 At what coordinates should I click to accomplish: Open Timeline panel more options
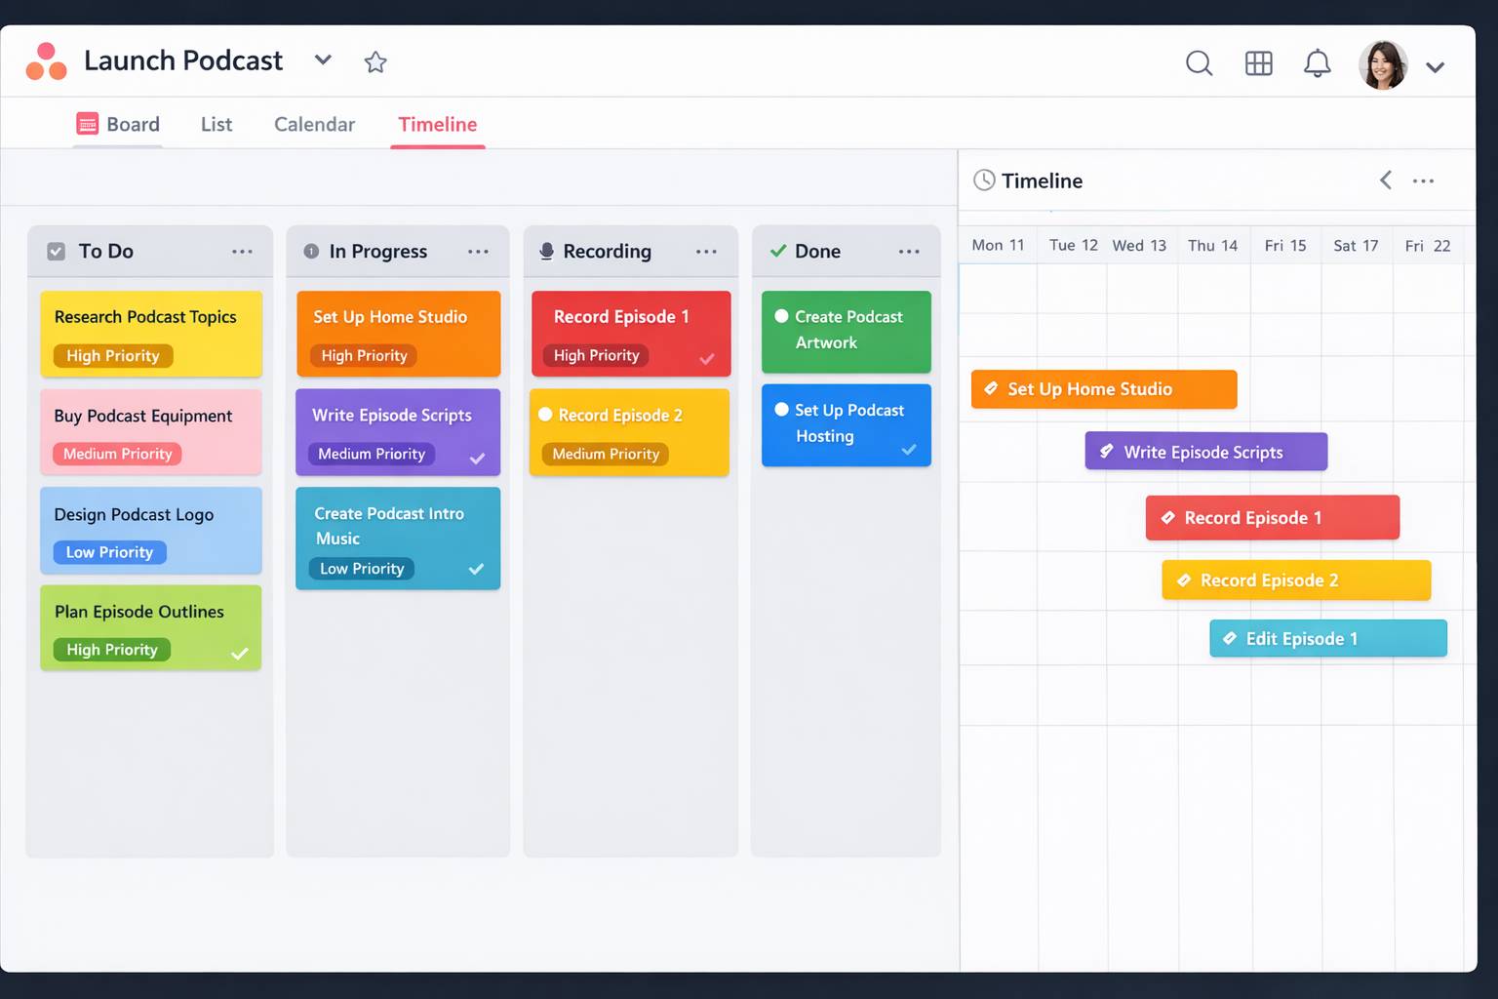(x=1423, y=181)
